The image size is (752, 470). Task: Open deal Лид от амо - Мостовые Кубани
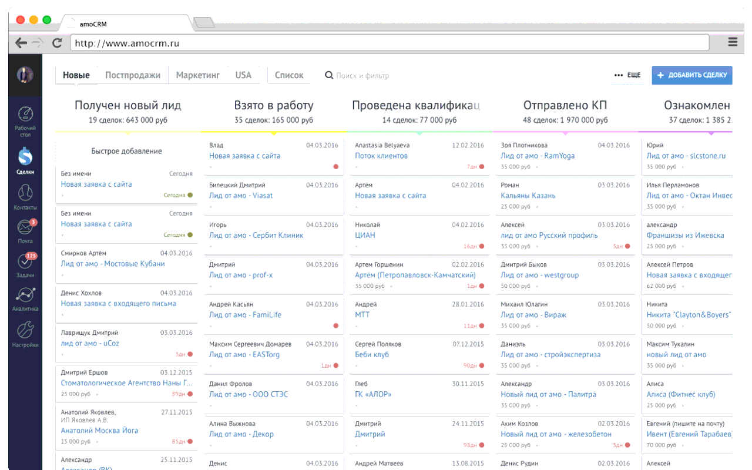coord(113,264)
